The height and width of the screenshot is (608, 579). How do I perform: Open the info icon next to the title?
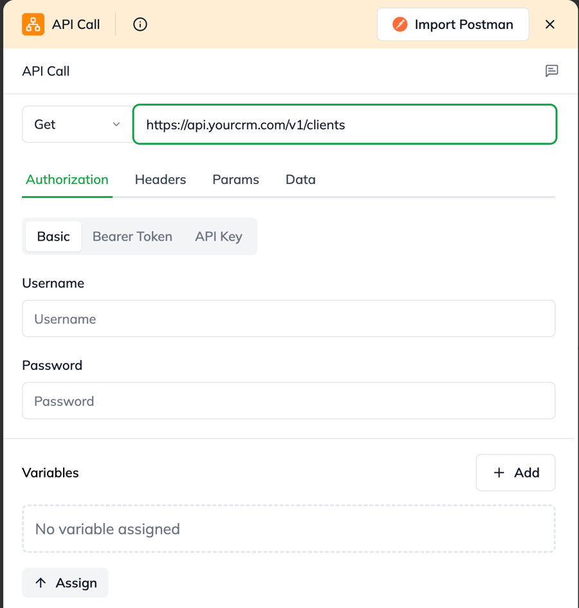point(140,24)
